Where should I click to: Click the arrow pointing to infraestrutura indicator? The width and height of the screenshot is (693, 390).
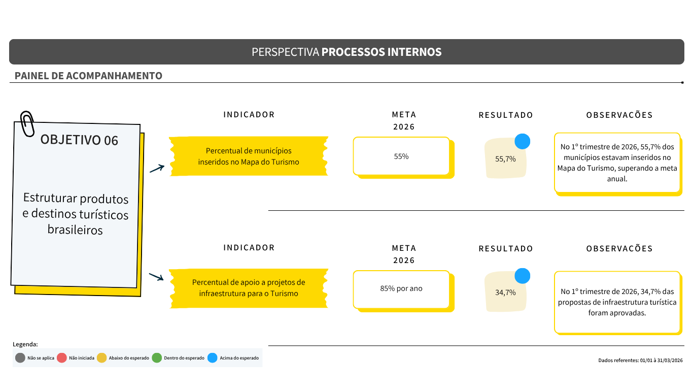(x=156, y=277)
